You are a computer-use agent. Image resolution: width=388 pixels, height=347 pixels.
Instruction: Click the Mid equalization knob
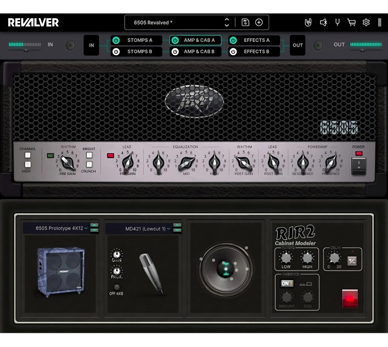tap(187, 163)
